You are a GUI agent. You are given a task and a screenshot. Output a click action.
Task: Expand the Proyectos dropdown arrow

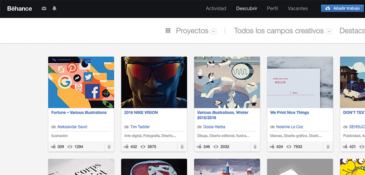[214, 32]
